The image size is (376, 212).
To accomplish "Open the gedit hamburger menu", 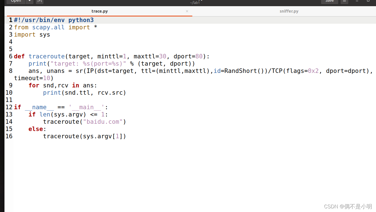I will coord(344,1).
